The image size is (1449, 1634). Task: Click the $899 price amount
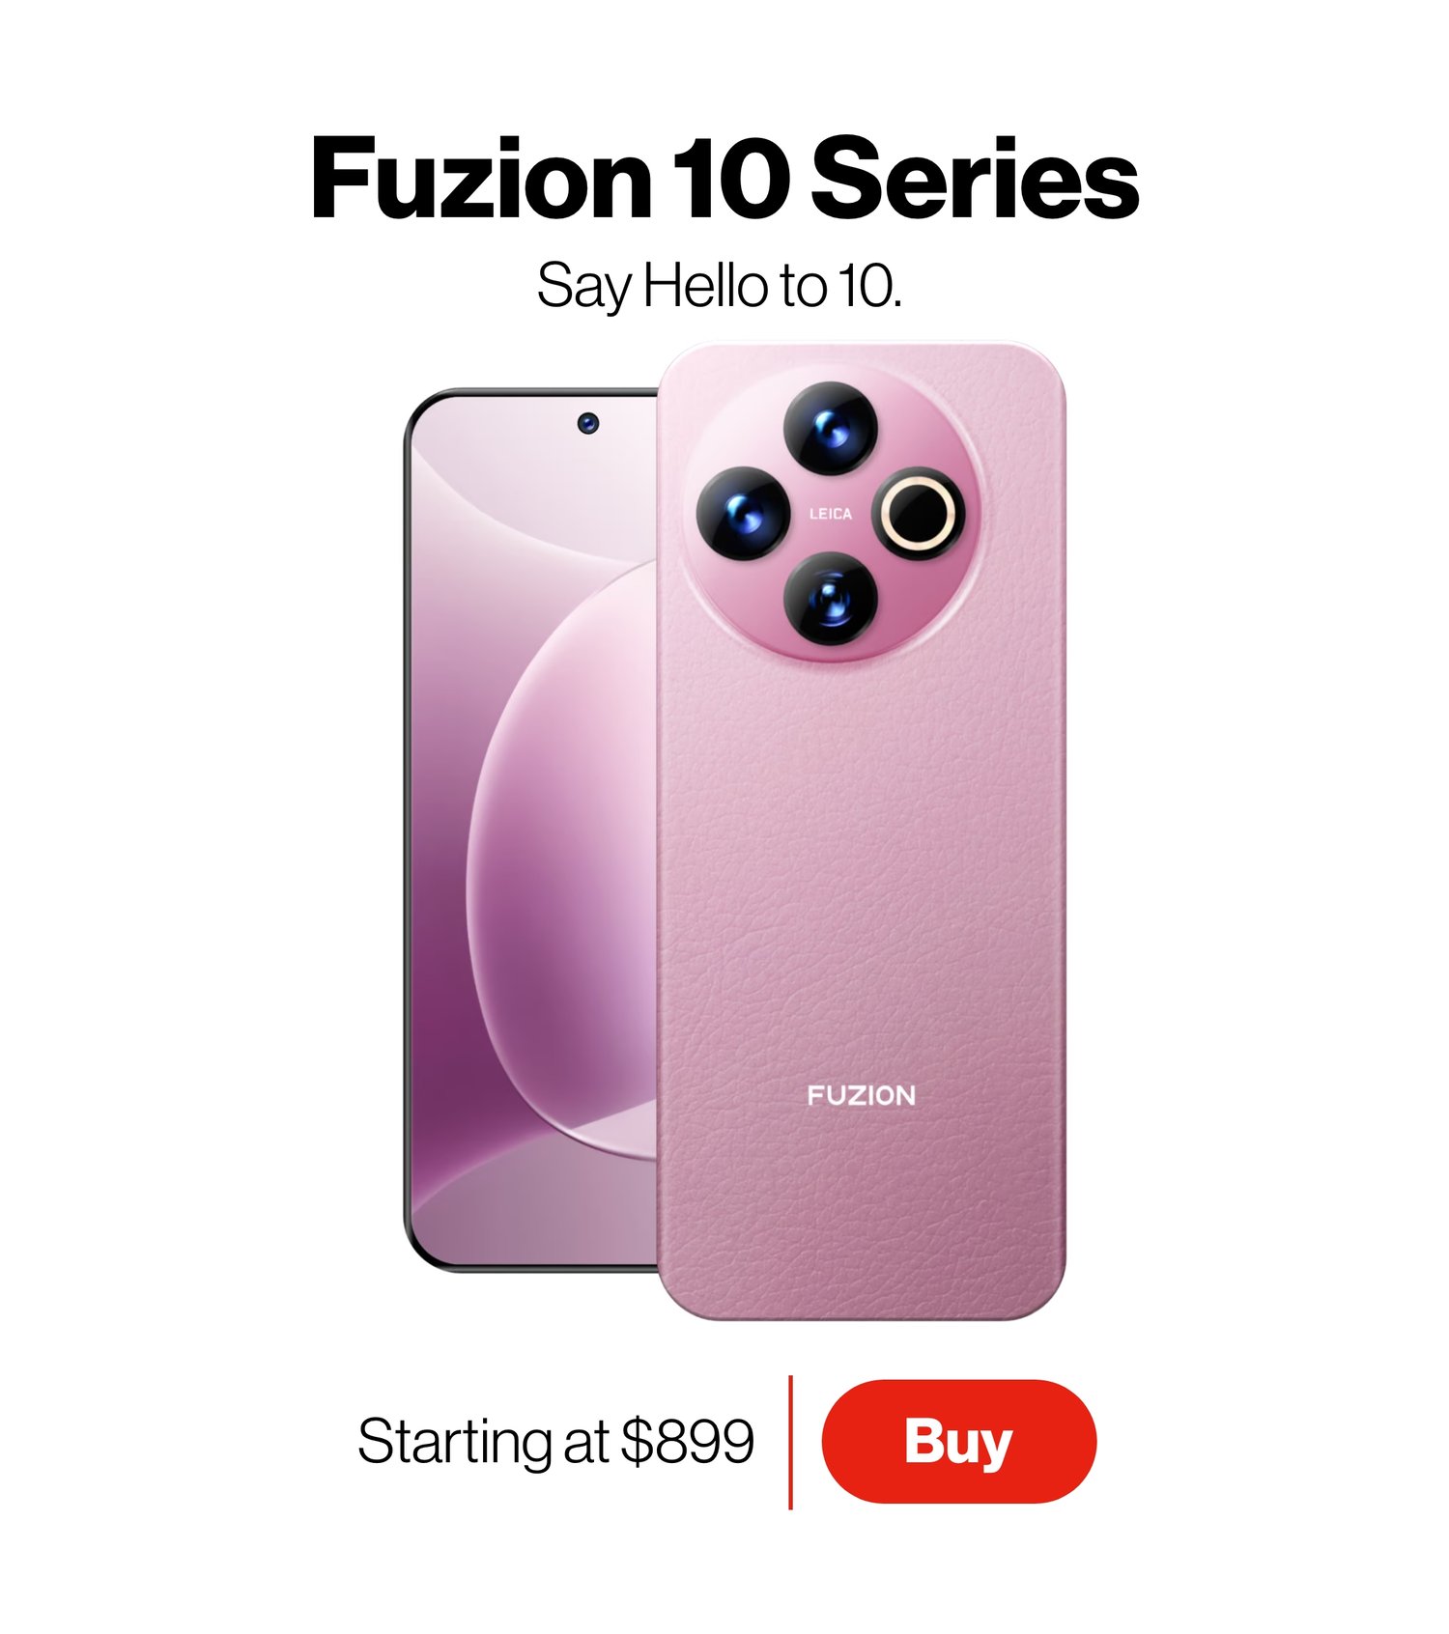[687, 1442]
